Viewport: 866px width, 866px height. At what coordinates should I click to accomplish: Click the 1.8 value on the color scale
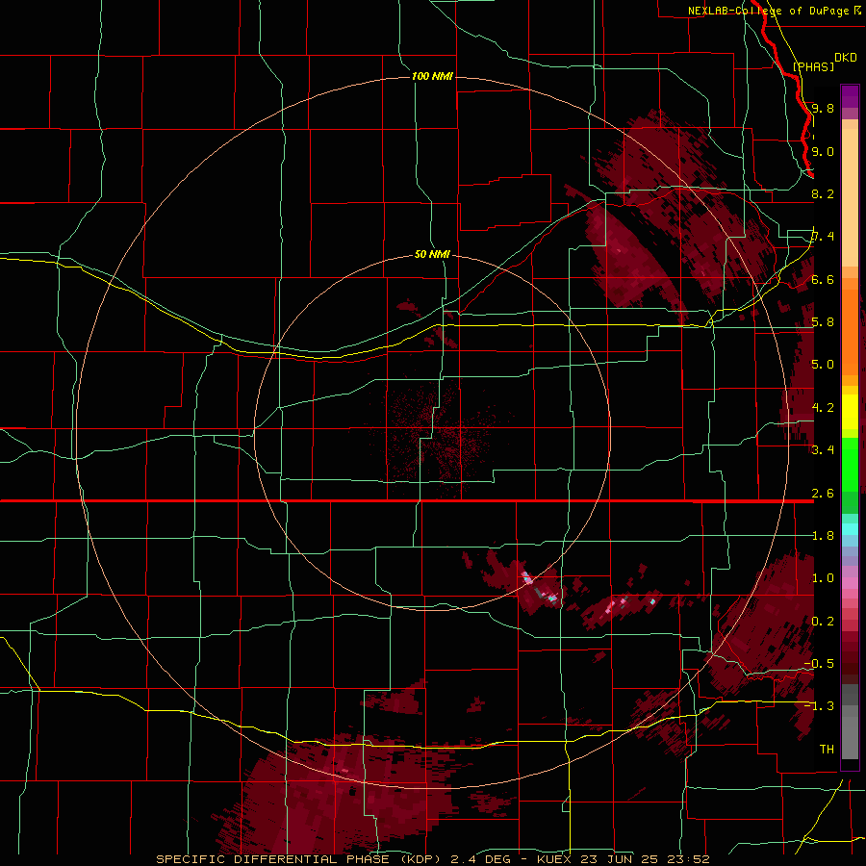(823, 535)
